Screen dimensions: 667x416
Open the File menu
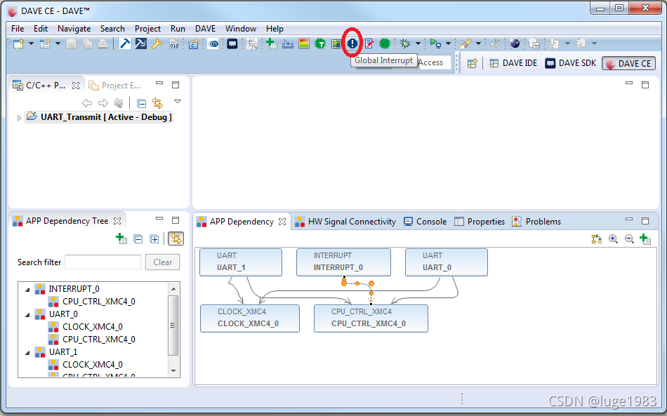click(x=18, y=29)
